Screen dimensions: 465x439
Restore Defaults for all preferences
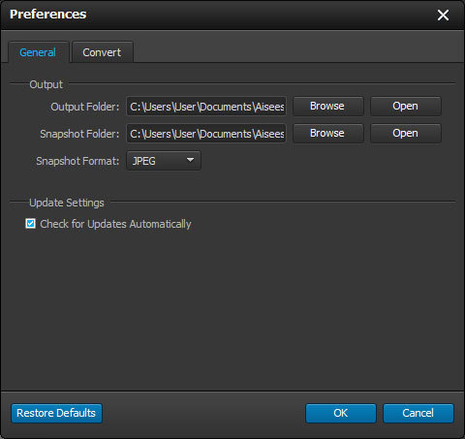(x=56, y=413)
